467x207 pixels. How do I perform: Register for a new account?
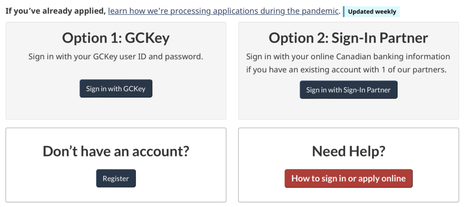tap(116, 178)
